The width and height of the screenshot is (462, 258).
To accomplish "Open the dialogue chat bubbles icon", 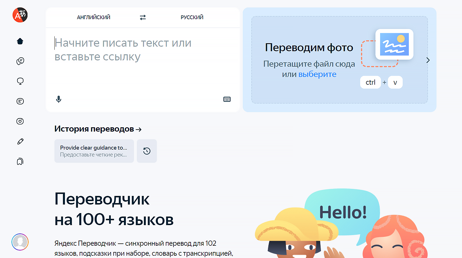I will pos(20,61).
